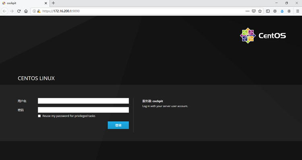Minimize the browser window
The height and width of the screenshot is (160, 302).
point(277,3)
